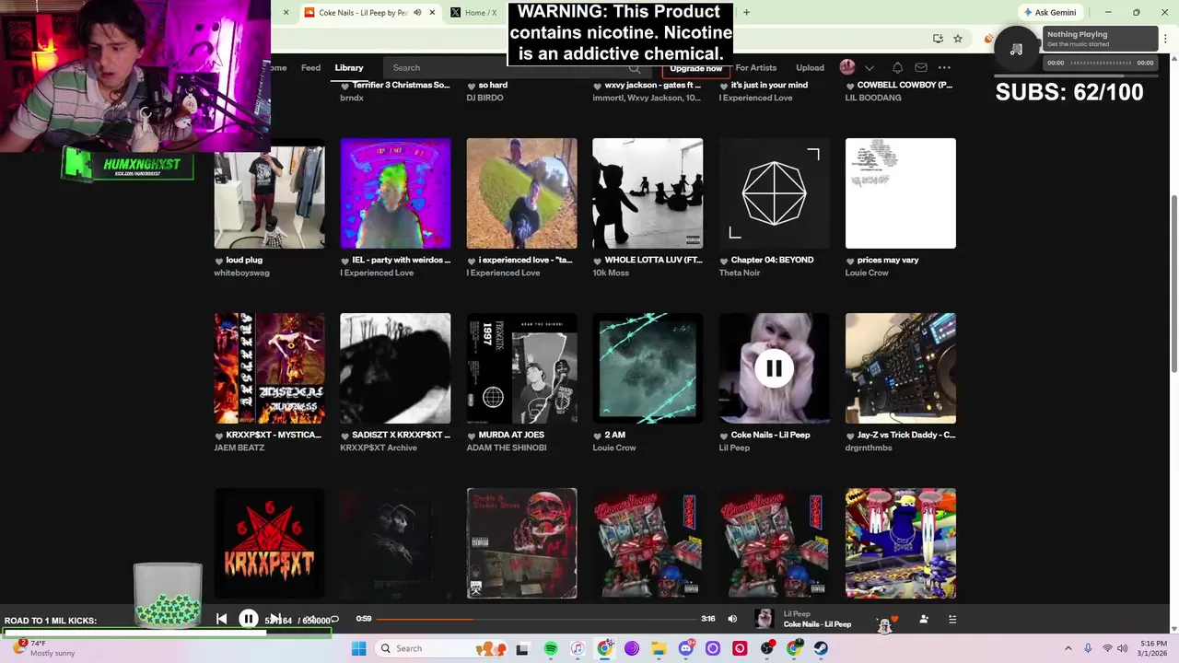Image resolution: width=1179 pixels, height=663 pixels.
Task: Open the KRXXP$XT 666 pentagram artwork
Action: pyautogui.click(x=269, y=543)
